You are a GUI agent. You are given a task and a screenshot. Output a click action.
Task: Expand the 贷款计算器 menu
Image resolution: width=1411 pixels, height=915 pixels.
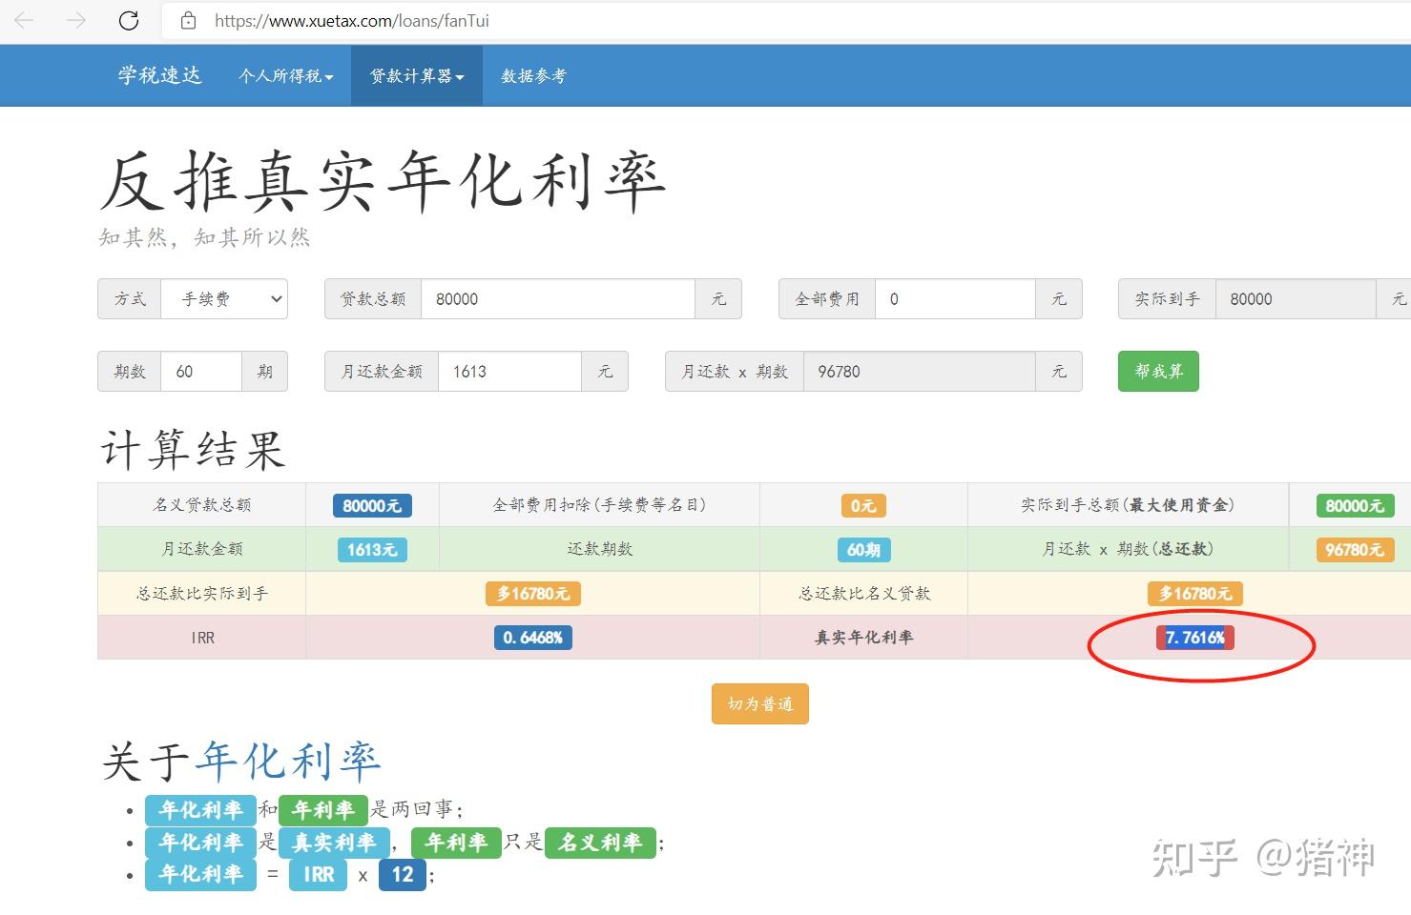coord(417,75)
